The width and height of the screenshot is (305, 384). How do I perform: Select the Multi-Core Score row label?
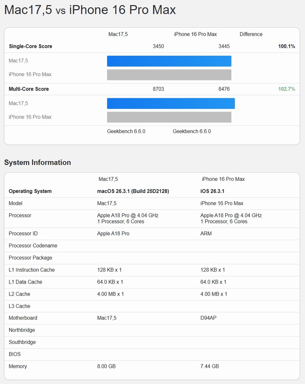pos(29,89)
